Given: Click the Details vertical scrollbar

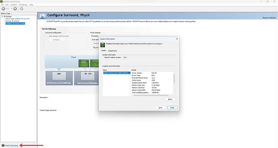Looking at the screenshot, I should (174, 79).
